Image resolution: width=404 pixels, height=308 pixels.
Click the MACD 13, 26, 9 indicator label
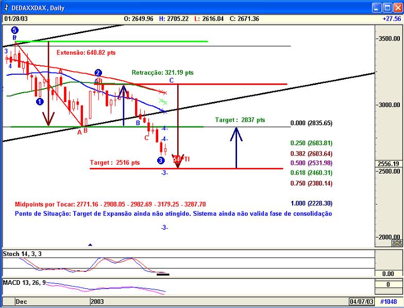tap(24, 283)
